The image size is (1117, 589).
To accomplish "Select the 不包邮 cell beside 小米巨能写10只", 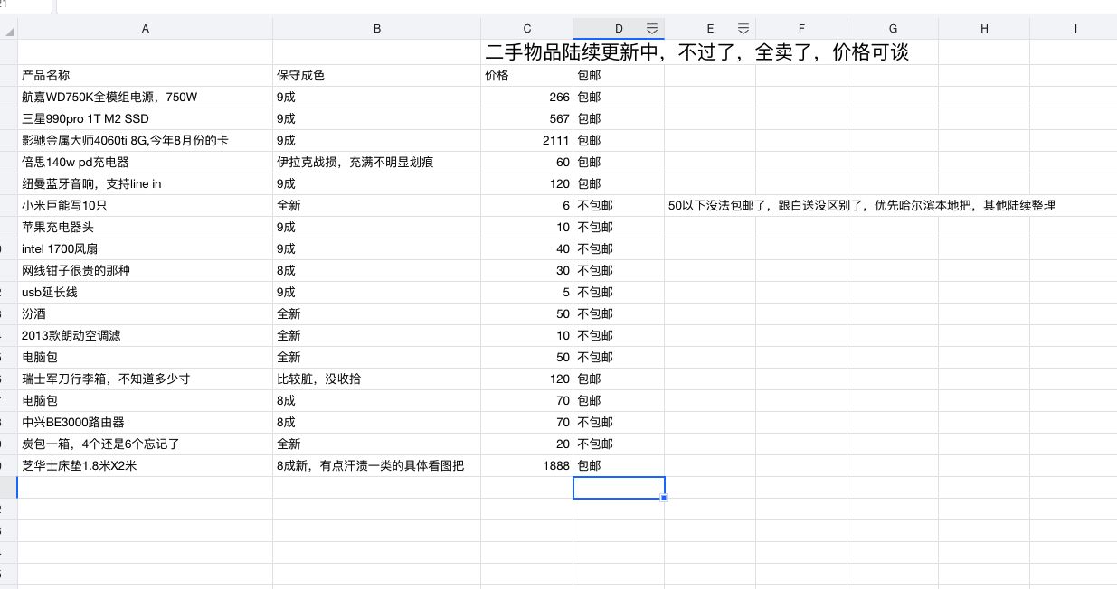I will [619, 205].
